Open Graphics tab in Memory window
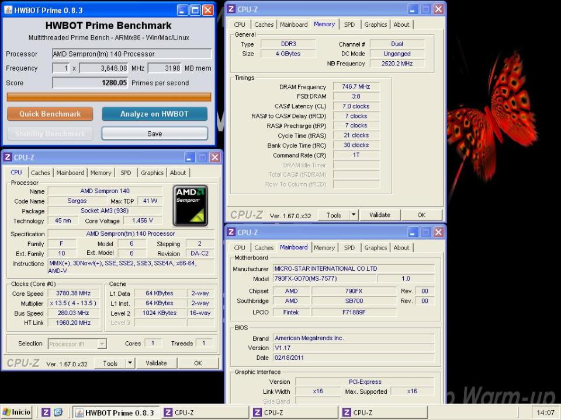561x420 pixels. click(376, 24)
